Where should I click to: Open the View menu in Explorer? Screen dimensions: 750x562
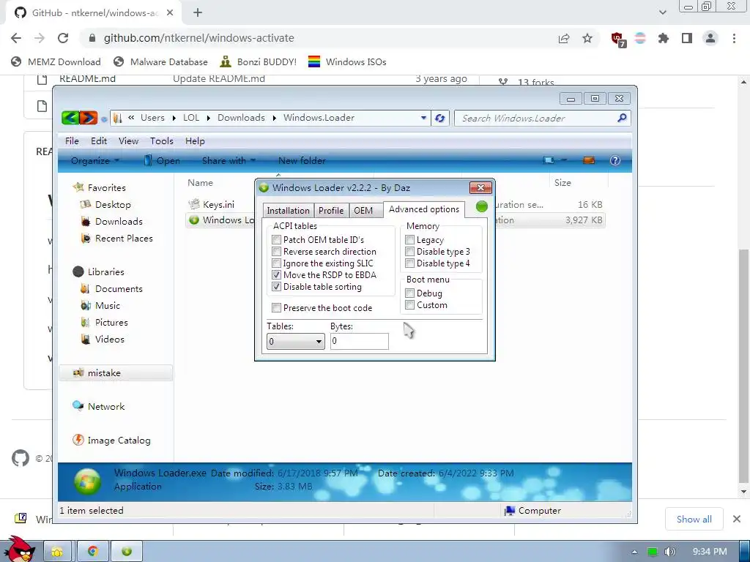129,141
